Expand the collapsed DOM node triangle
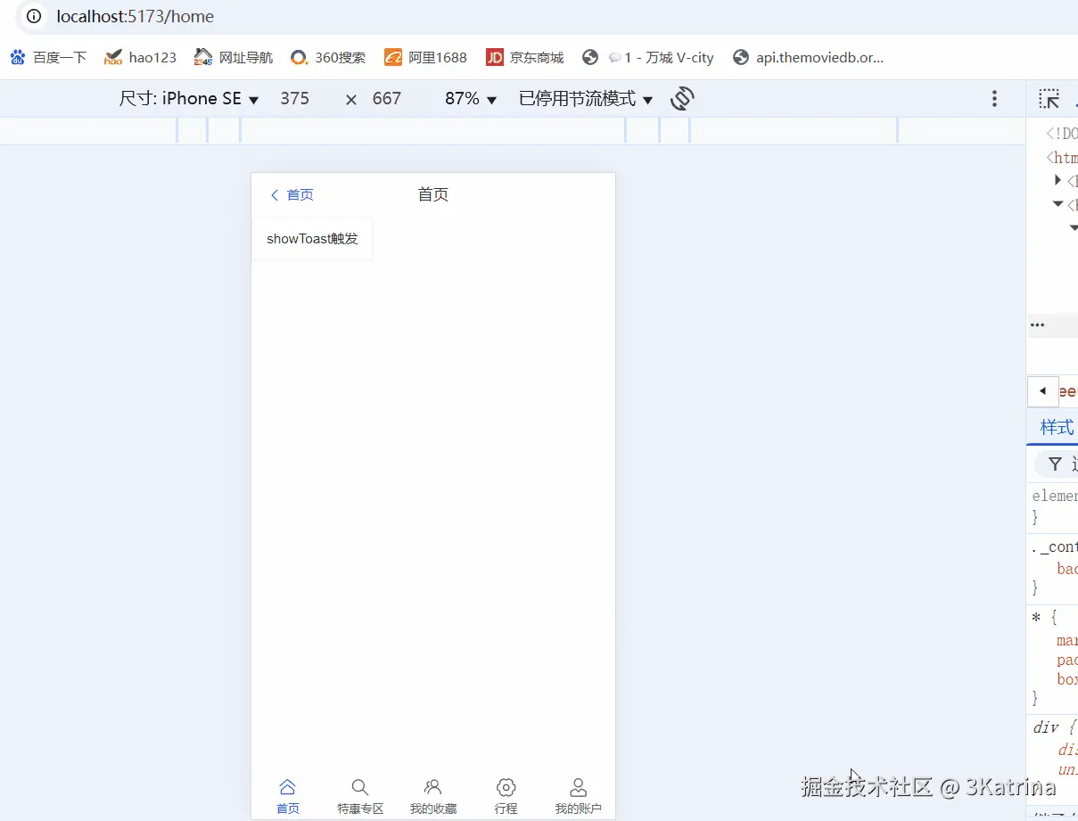Image resolution: width=1078 pixels, height=821 pixels. [x=1057, y=181]
